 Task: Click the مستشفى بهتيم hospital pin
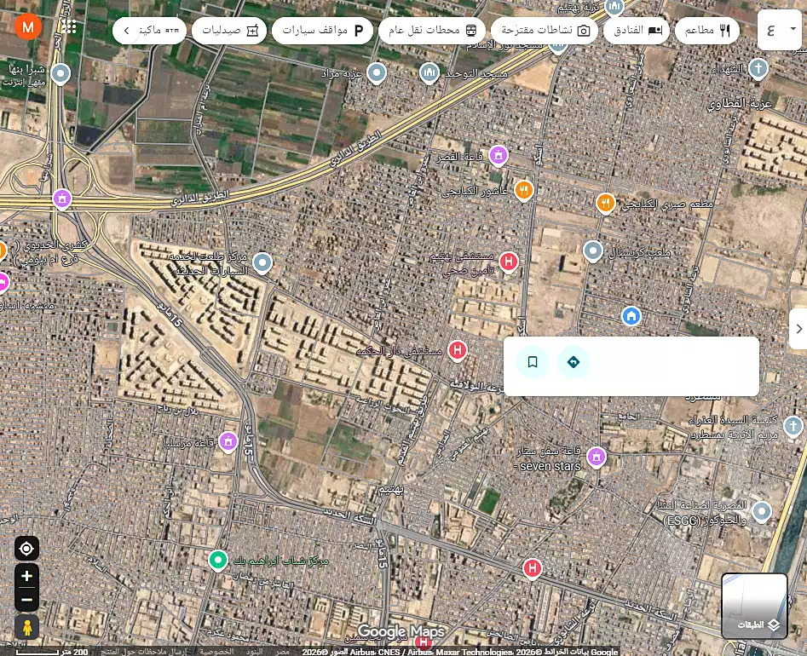pyautogui.click(x=509, y=262)
